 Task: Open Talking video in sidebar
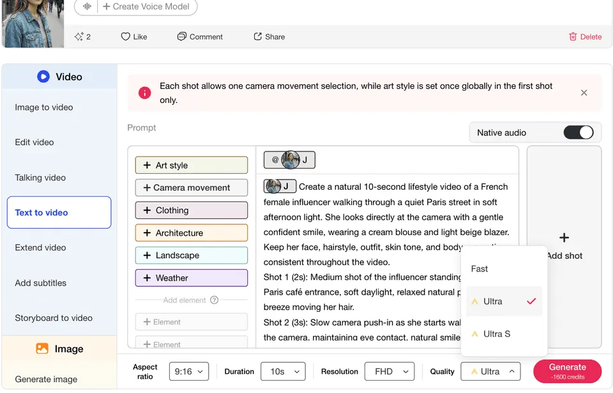point(40,178)
